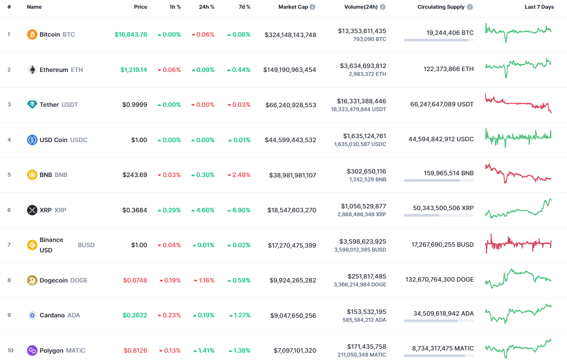Image resolution: width=567 pixels, height=364 pixels.
Task: Click the USD Coin logo
Action: pos(32,139)
